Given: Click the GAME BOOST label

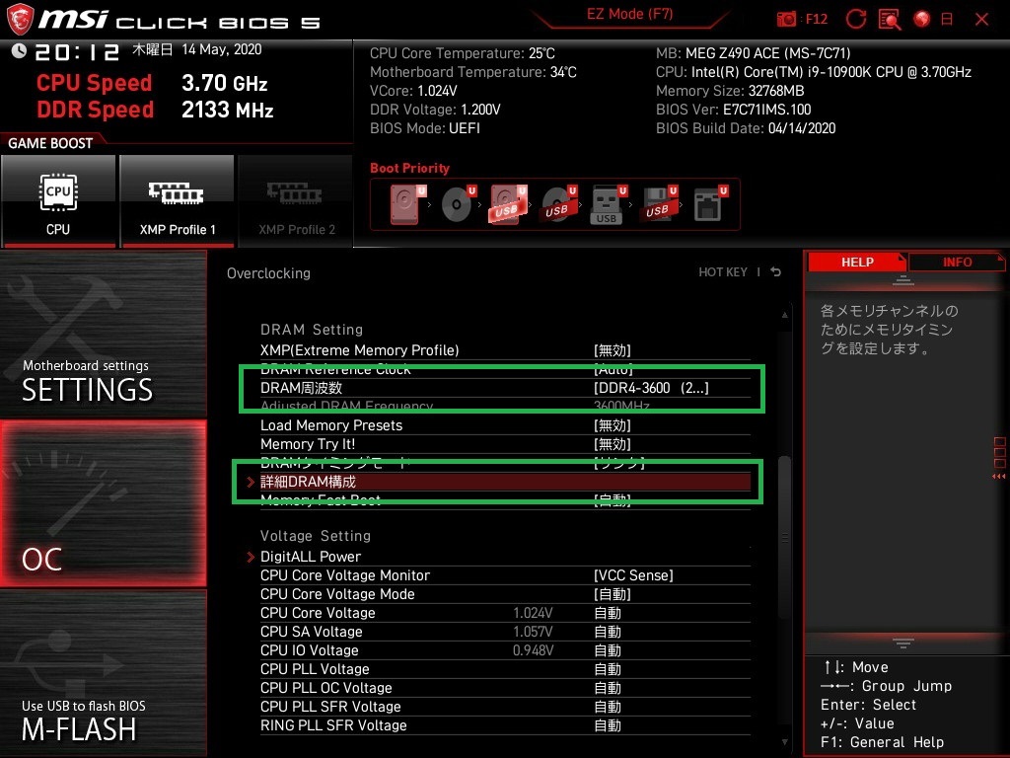Looking at the screenshot, I should pyautogui.click(x=50, y=143).
